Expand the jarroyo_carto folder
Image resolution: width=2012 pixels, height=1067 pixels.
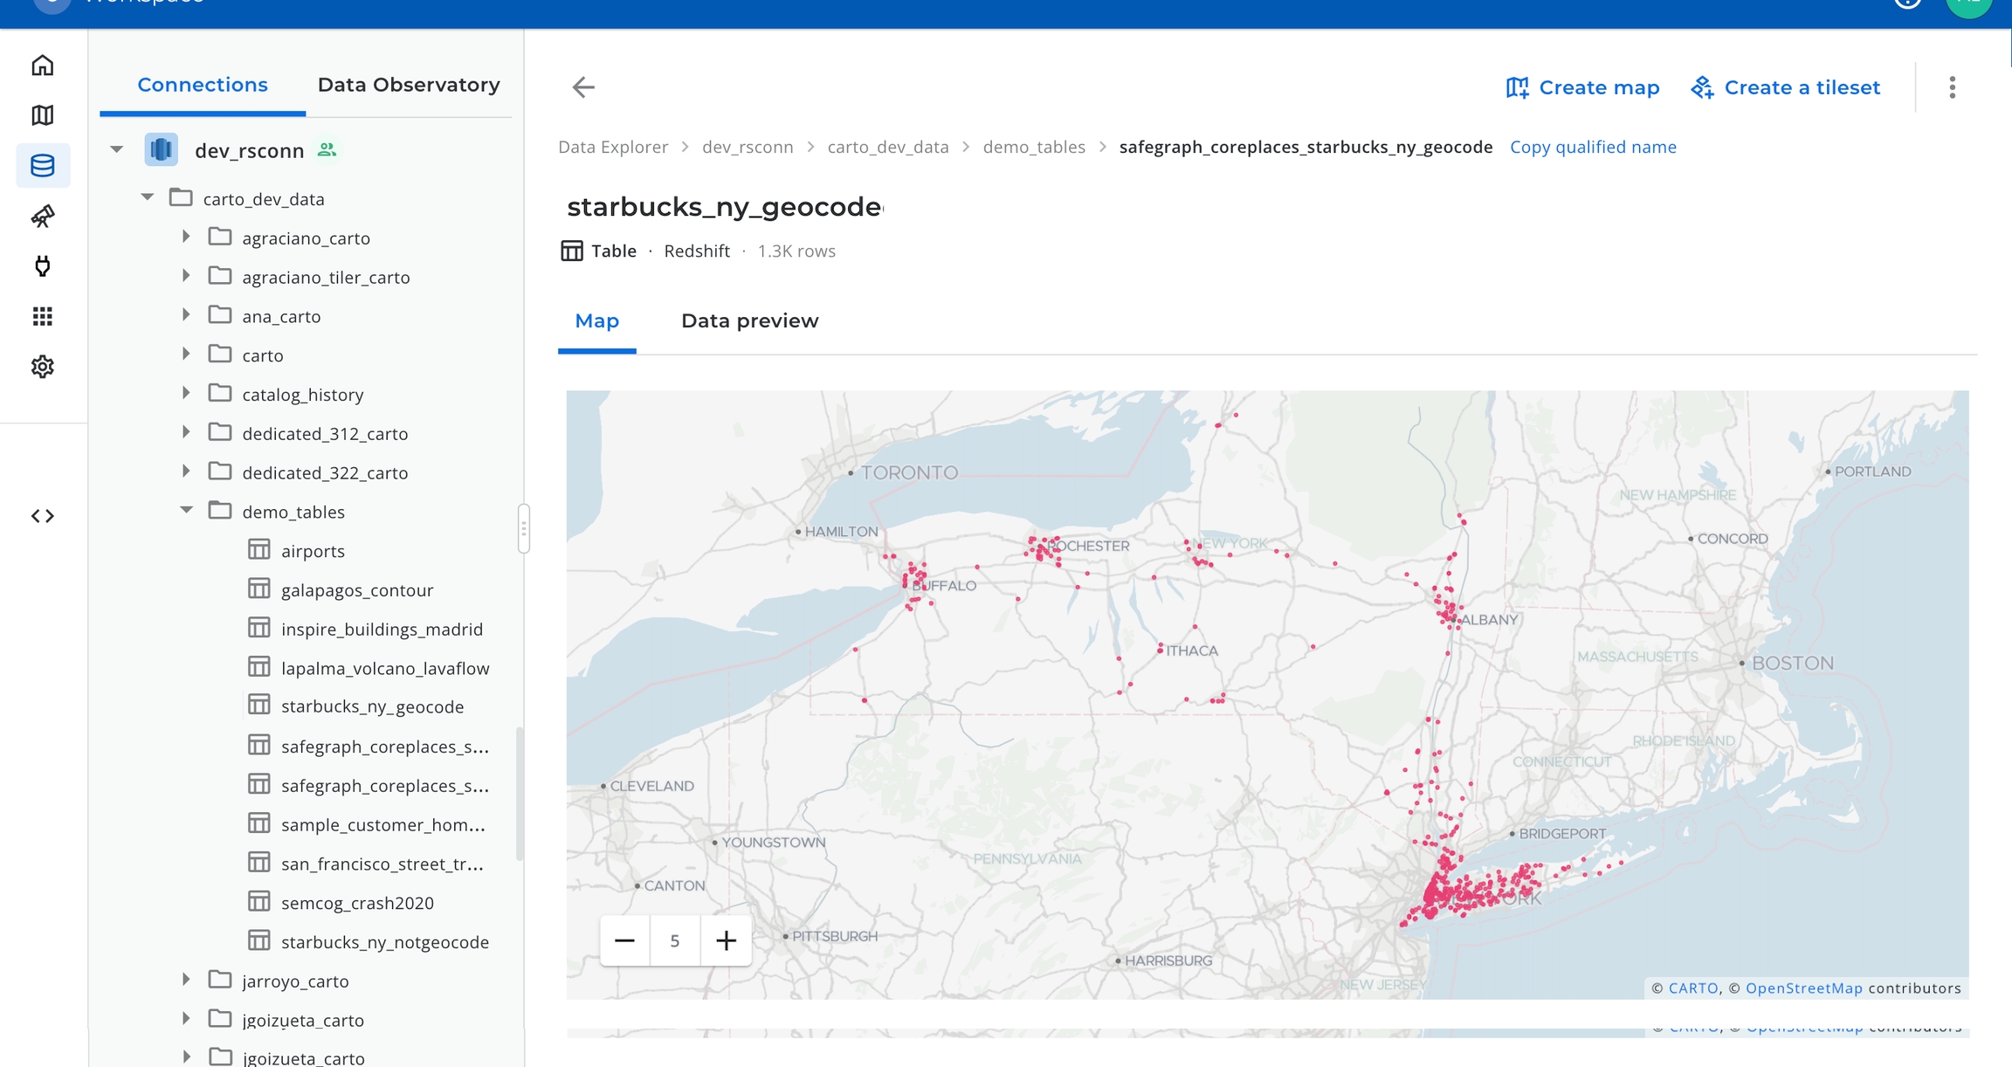click(x=186, y=980)
